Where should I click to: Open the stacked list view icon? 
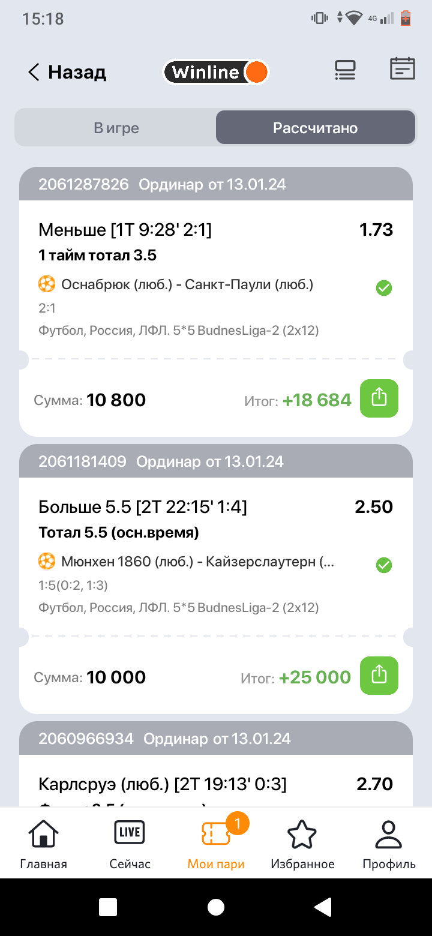(x=345, y=71)
